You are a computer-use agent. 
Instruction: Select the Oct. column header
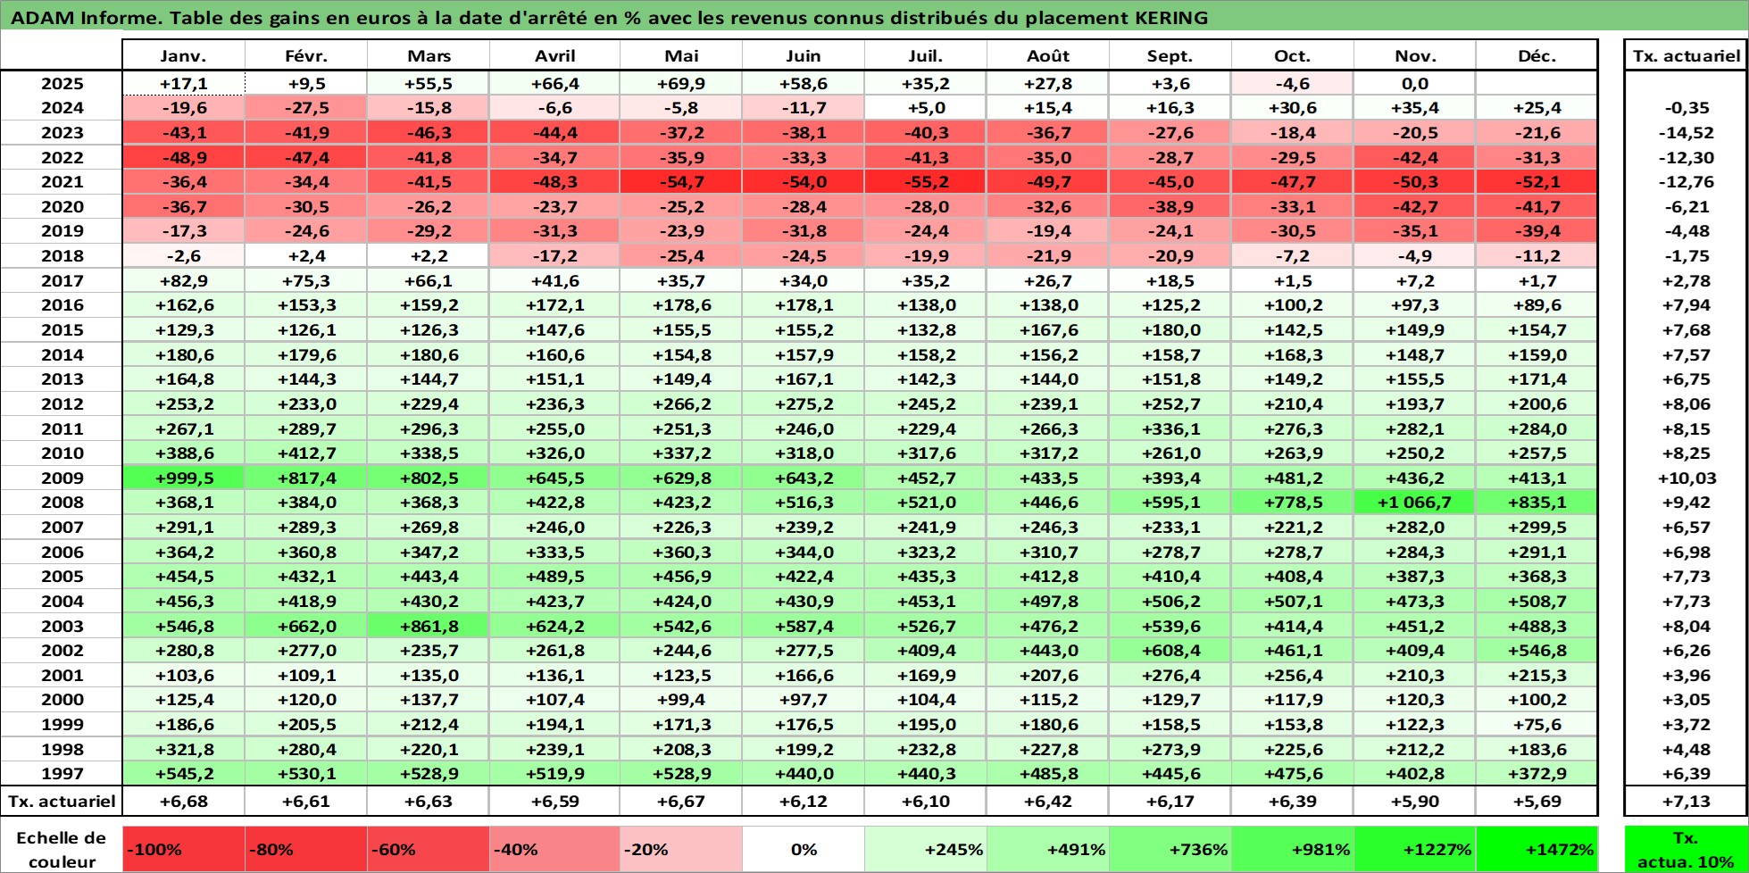click(1293, 55)
